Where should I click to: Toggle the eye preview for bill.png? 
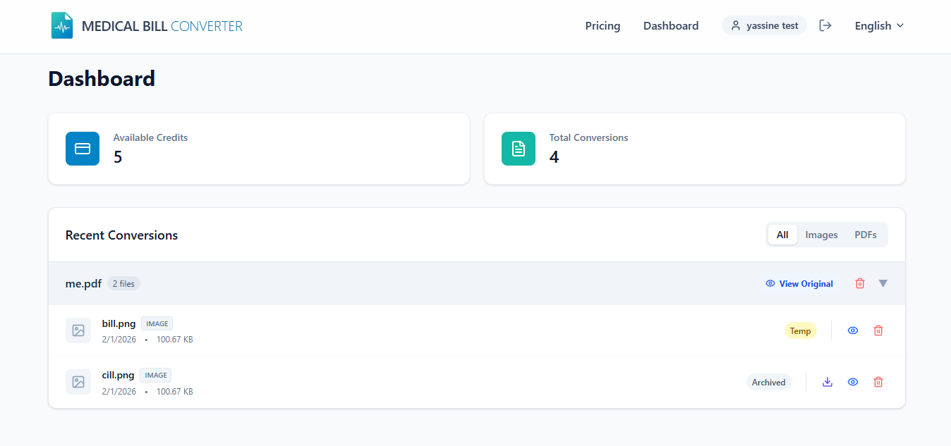pos(853,330)
